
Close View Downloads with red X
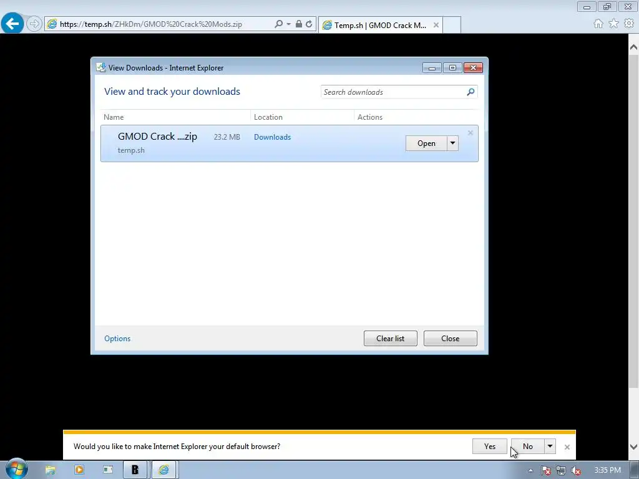pos(473,68)
